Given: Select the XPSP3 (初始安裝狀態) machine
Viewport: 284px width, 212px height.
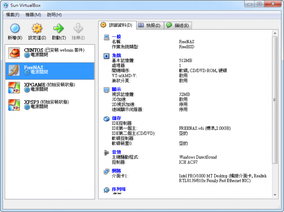Looking at the screenshot, I should click(x=50, y=105).
